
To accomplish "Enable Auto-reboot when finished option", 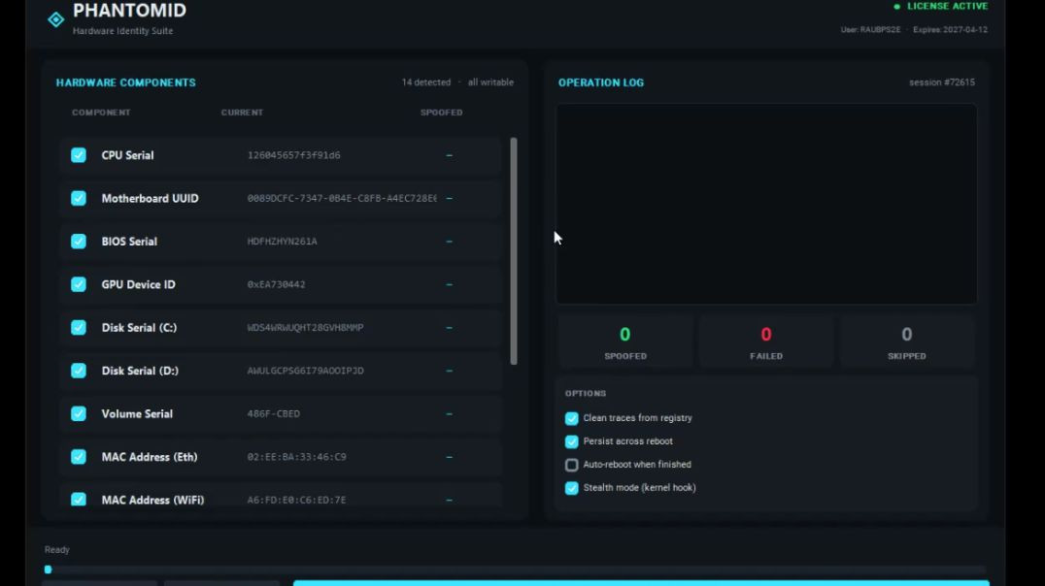I will (x=572, y=465).
